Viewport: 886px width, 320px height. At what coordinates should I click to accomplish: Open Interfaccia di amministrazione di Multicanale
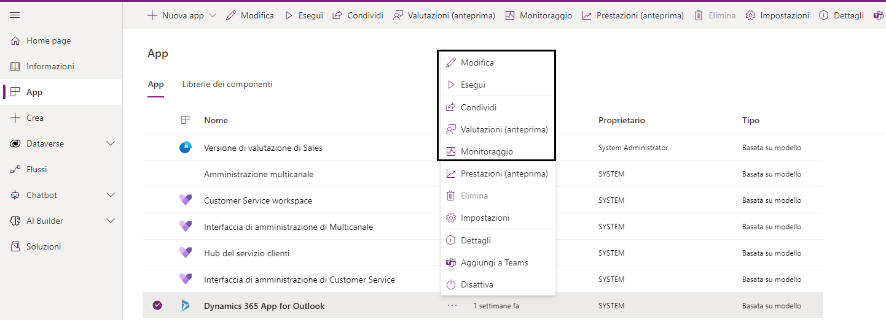[288, 227]
